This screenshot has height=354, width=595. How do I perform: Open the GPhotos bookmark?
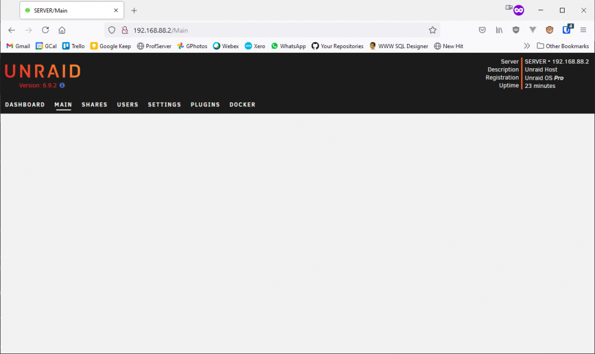(x=192, y=46)
